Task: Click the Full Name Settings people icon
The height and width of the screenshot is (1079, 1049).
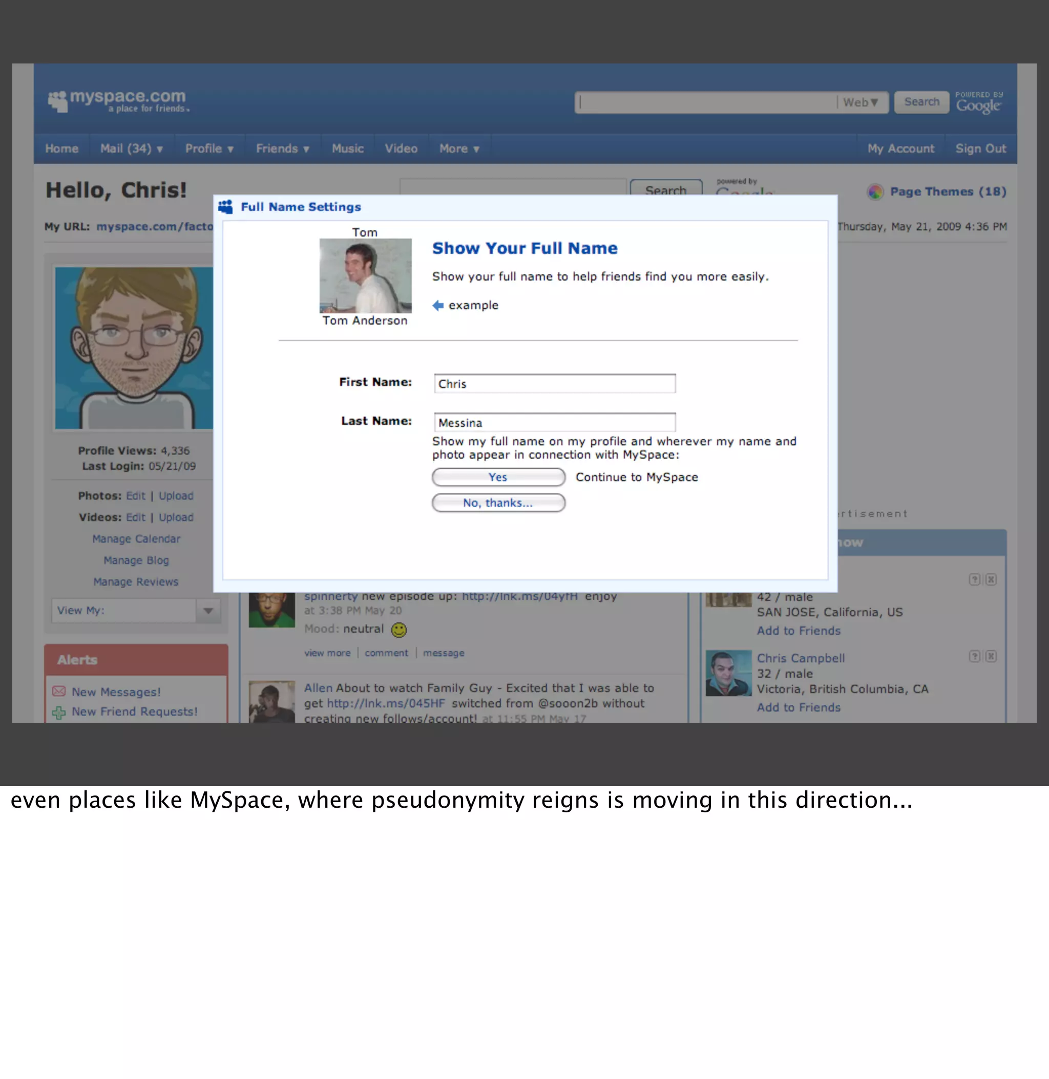Action: click(x=225, y=207)
